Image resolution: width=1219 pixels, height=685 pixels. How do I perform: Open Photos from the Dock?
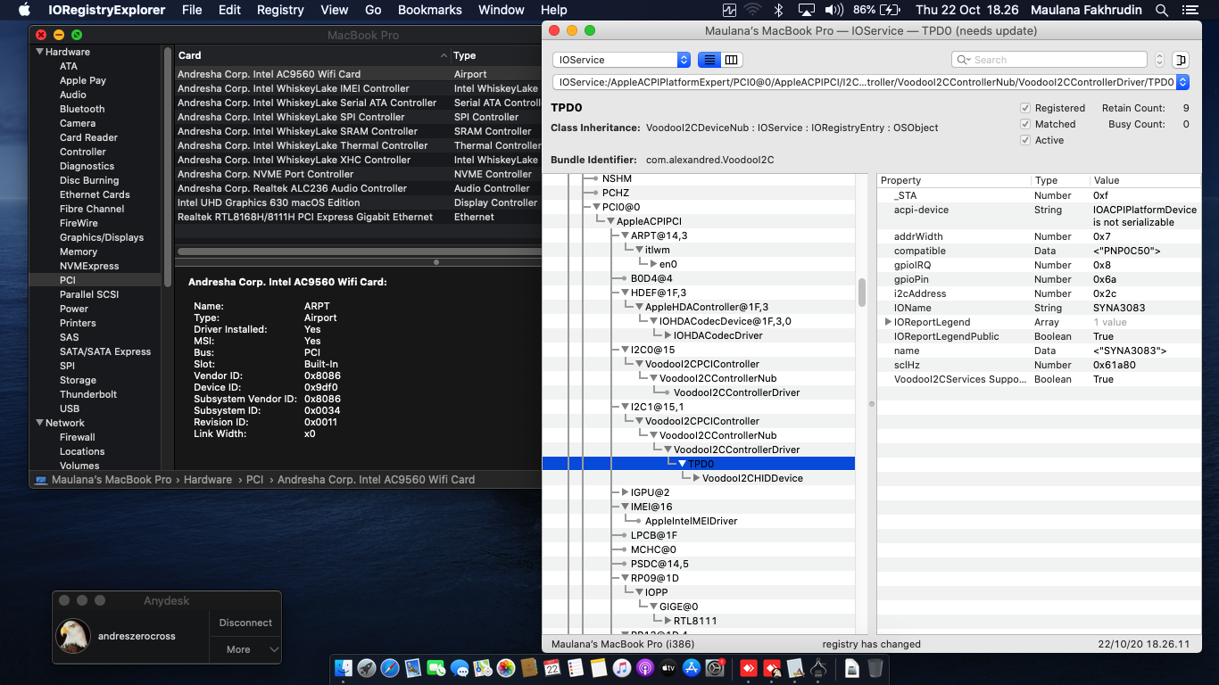506,667
